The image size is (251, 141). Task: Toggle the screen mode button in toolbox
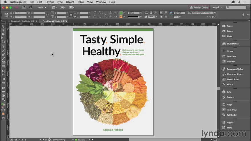(x=3, y=118)
